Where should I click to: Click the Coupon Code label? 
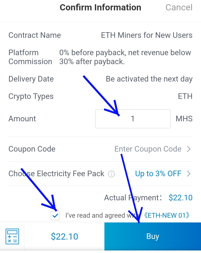32,149
